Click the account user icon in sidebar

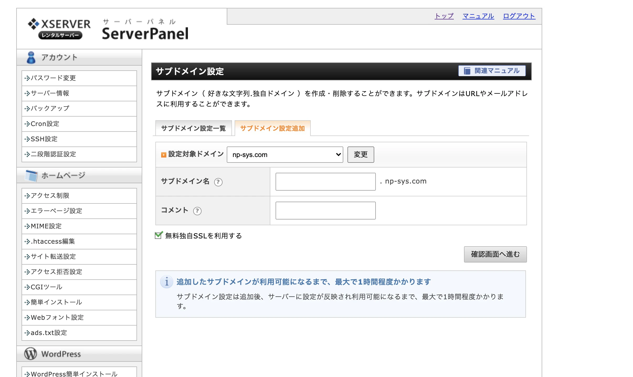click(31, 57)
